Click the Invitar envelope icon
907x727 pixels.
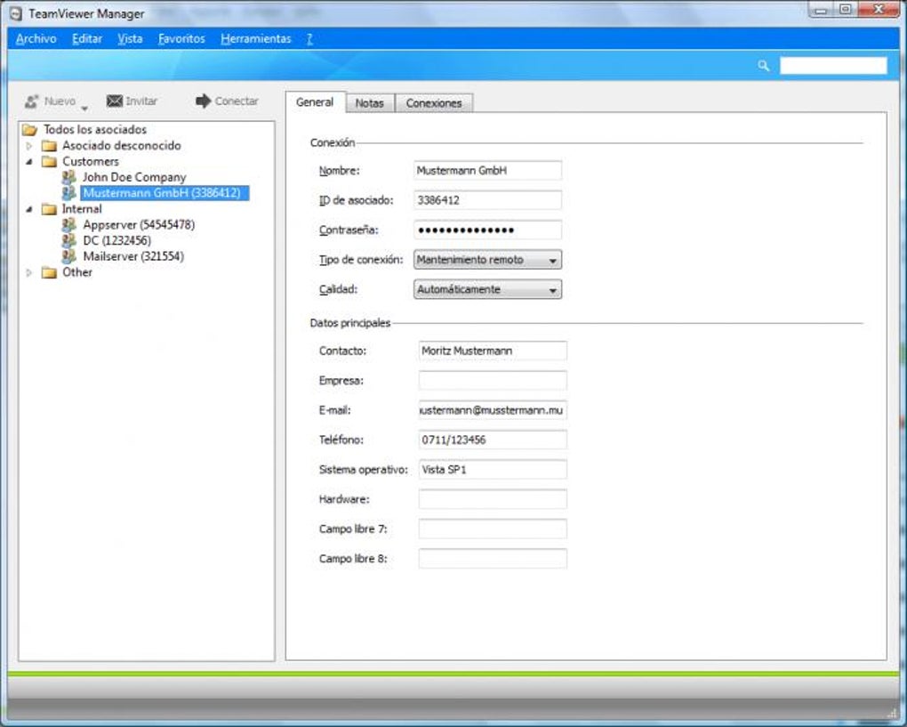coord(115,101)
